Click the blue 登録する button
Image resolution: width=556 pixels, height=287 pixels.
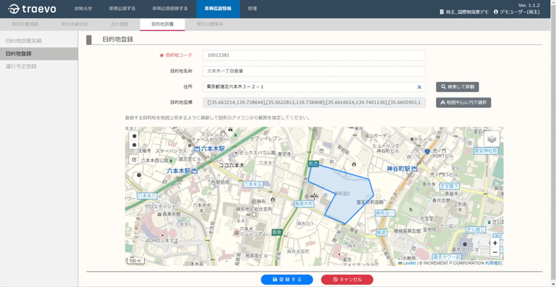coord(286,279)
